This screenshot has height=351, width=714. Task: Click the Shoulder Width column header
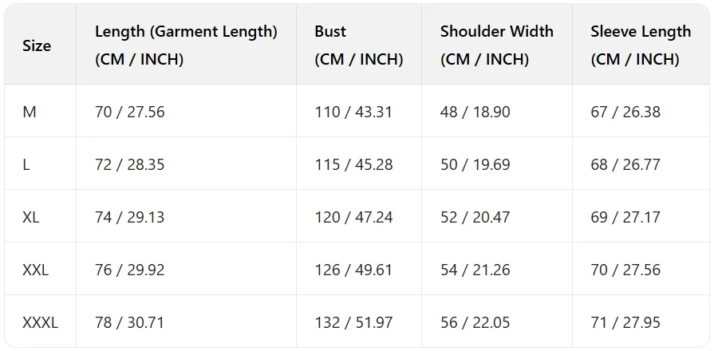[496, 45]
